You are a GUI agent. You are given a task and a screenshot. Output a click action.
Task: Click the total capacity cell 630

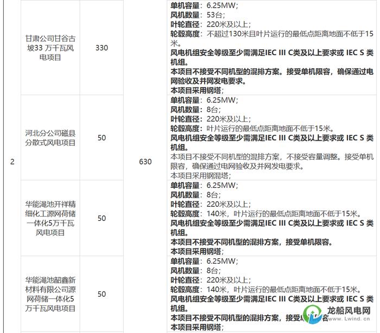click(145, 161)
